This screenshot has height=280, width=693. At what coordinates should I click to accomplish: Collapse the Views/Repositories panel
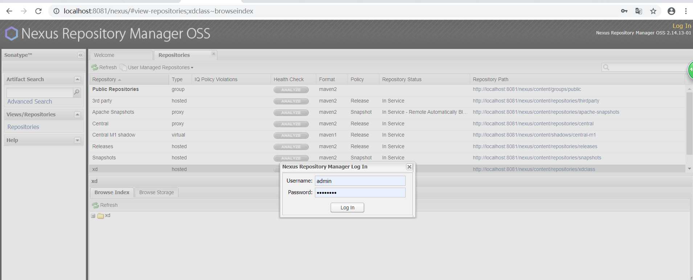pyautogui.click(x=77, y=114)
